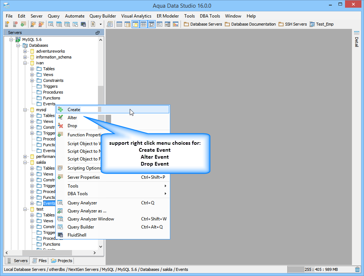
Task: Open the DBA Tools submenu in the context menu
Action: click(113, 194)
